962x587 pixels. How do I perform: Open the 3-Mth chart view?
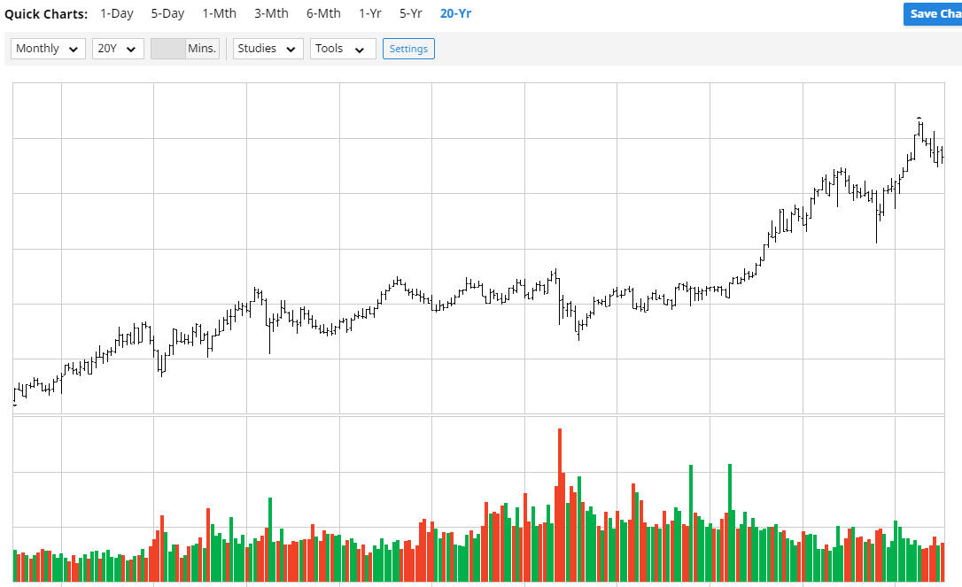271,13
